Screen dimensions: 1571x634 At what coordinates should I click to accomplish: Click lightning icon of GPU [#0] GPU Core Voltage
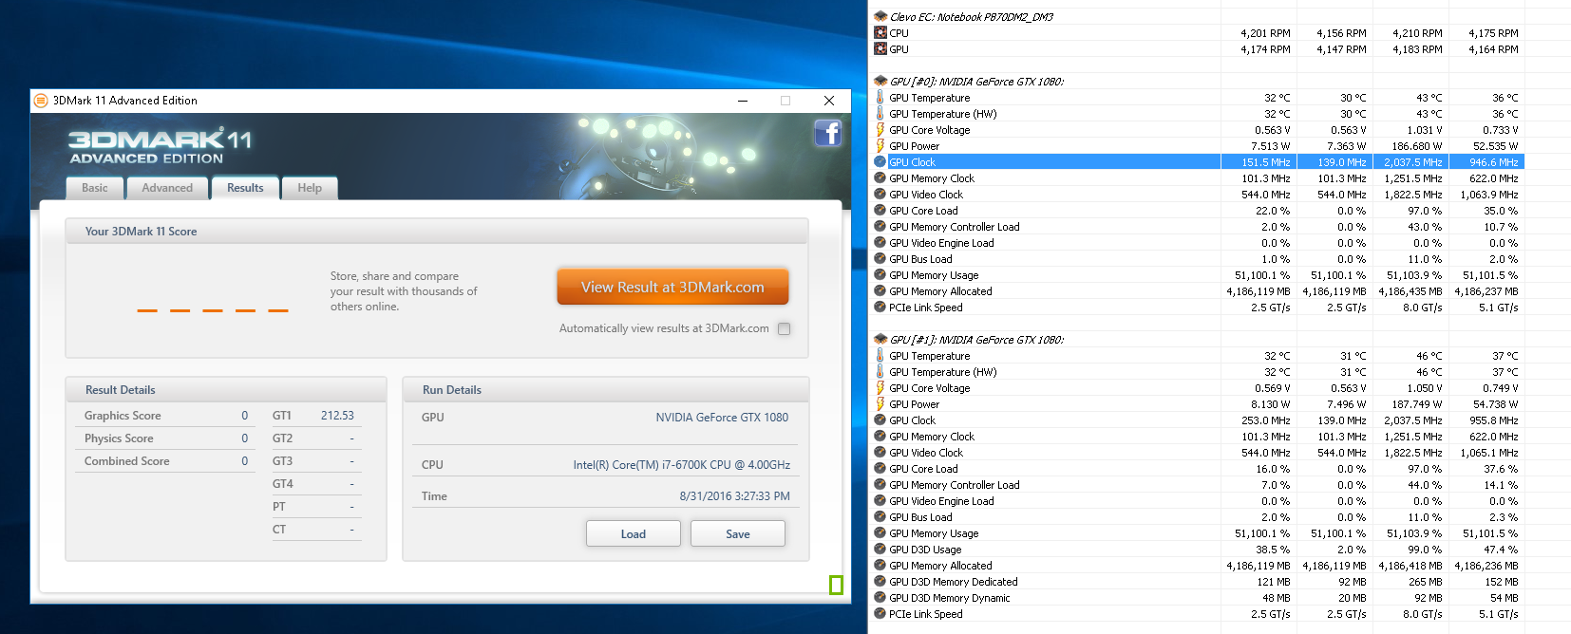[x=880, y=130]
